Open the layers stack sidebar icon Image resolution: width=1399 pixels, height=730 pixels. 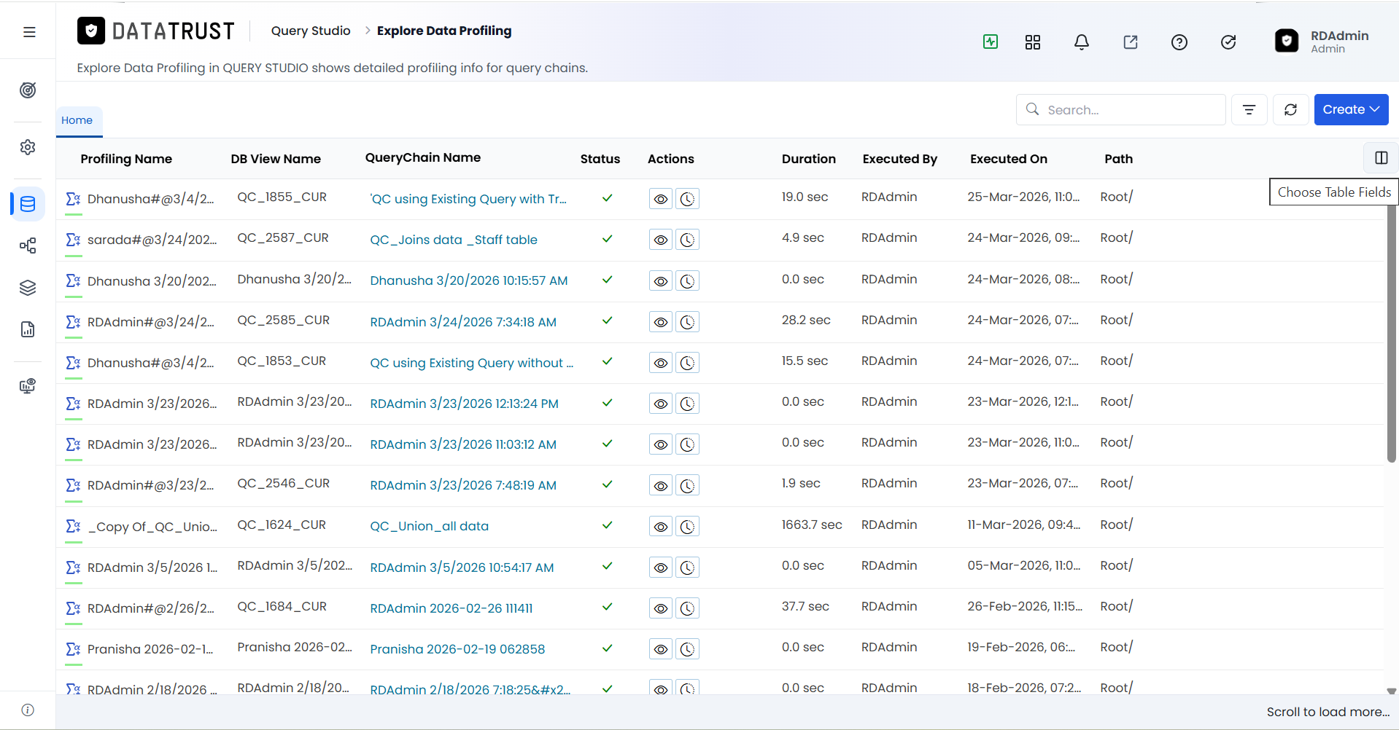pyautogui.click(x=28, y=288)
